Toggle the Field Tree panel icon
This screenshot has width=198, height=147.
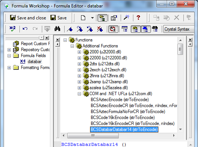coord(125,29)
